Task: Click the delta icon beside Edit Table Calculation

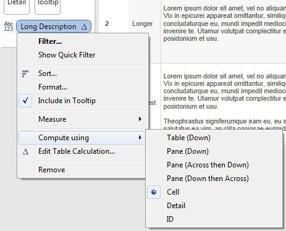Action: 25,151
